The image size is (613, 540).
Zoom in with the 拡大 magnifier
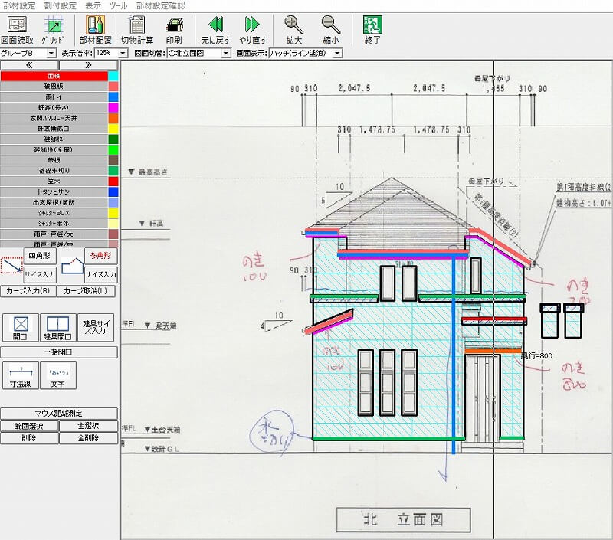(x=293, y=29)
